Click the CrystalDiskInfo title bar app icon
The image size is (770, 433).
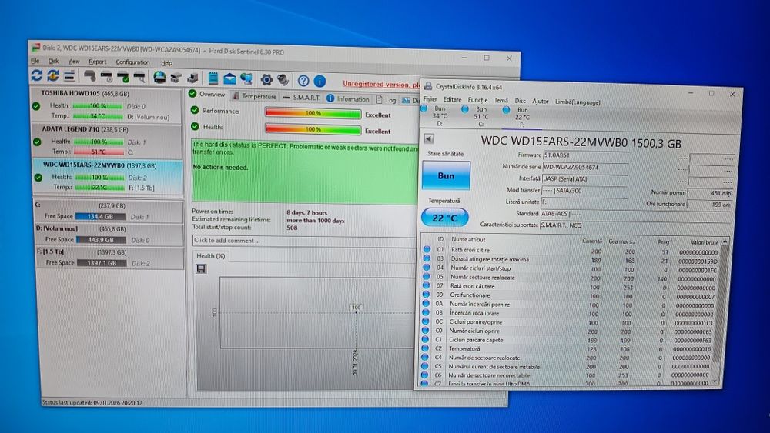click(x=427, y=86)
